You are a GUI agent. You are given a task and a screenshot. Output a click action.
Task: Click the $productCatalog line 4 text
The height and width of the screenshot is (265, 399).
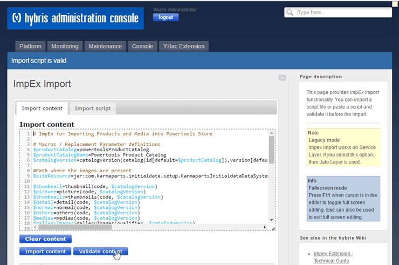click(x=91, y=150)
